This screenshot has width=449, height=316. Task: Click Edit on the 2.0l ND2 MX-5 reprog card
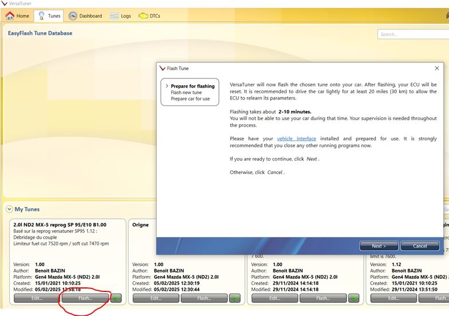[x=37, y=298]
